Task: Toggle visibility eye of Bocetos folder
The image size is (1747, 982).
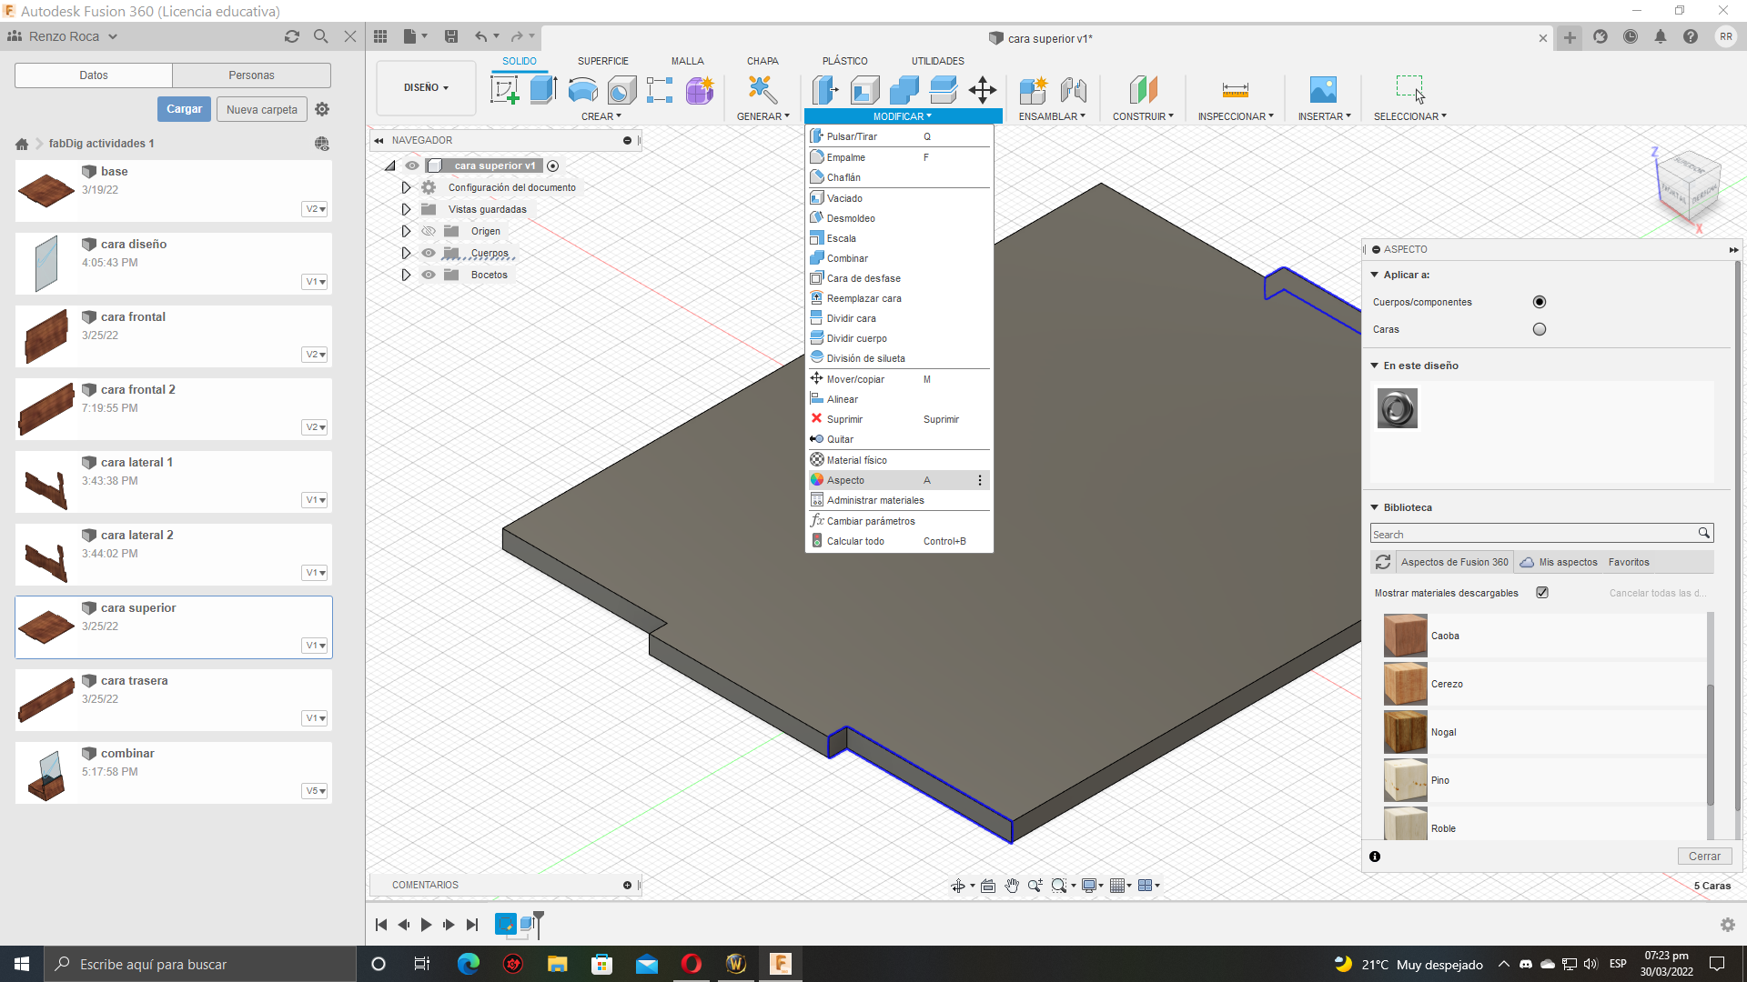Action: pos(429,275)
